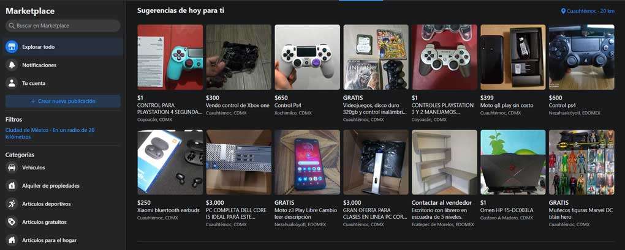Open the Vehículos category car icon
Viewport: 625px width, 250px height.
click(12, 167)
